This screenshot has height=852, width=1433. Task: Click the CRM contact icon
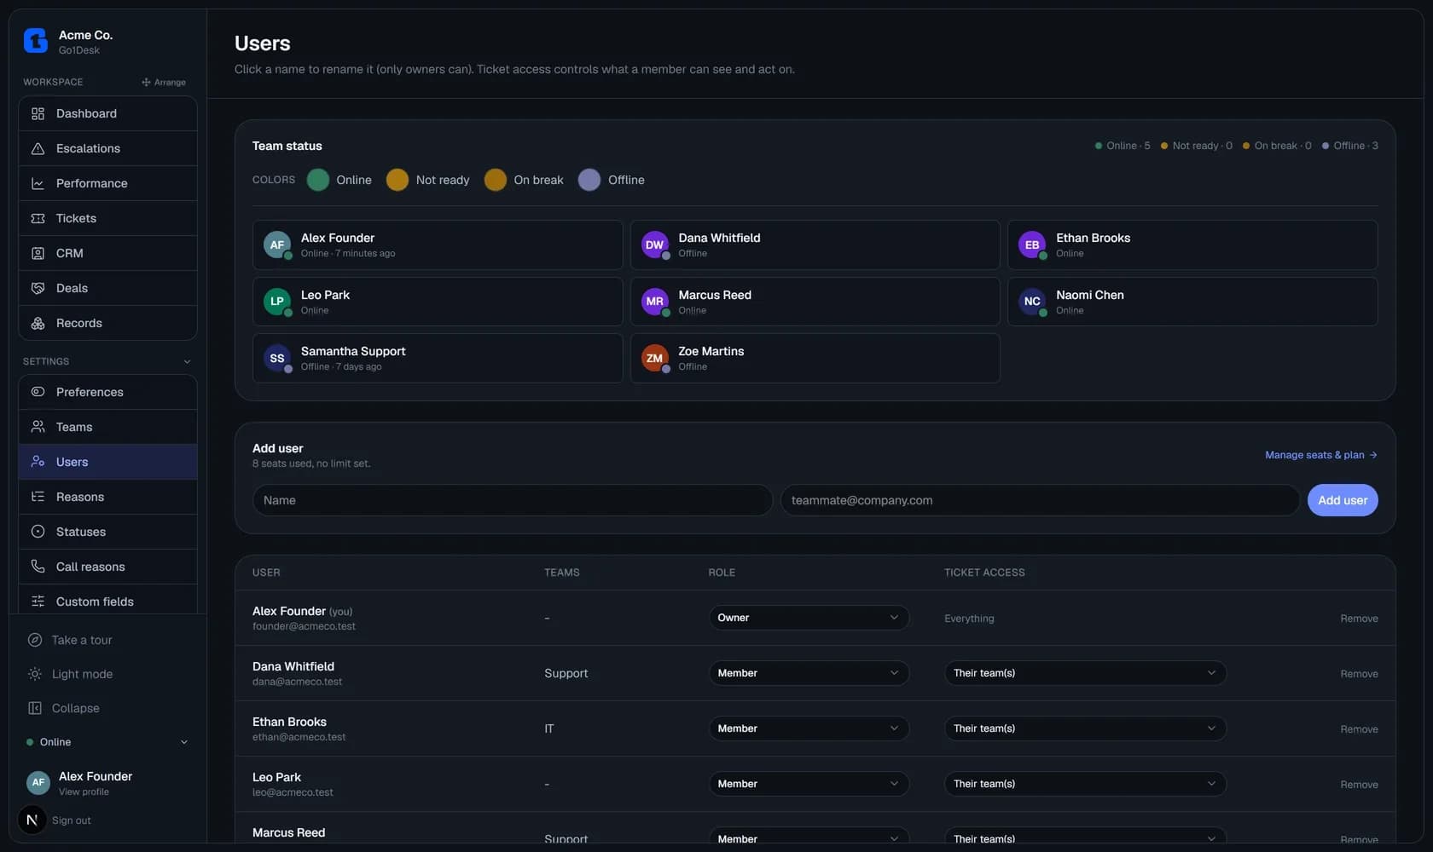tap(38, 253)
